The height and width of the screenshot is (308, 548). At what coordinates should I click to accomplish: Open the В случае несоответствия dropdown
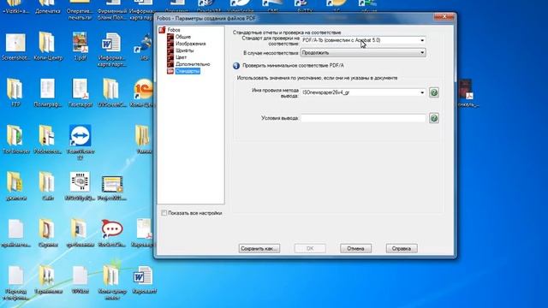click(x=363, y=53)
